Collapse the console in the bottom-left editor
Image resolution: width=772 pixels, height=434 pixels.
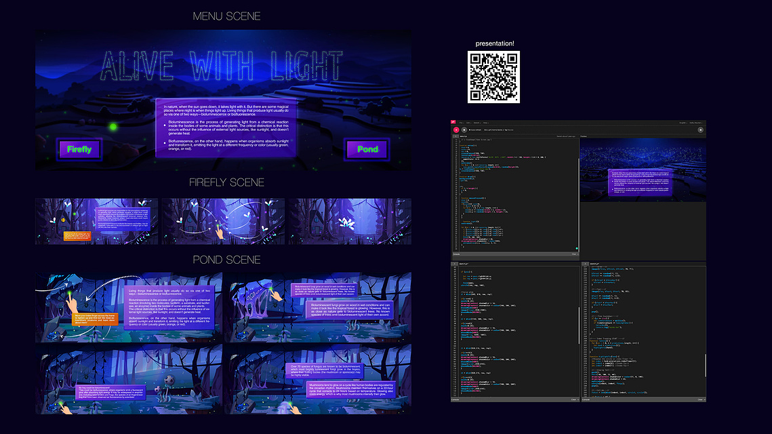click(577, 399)
